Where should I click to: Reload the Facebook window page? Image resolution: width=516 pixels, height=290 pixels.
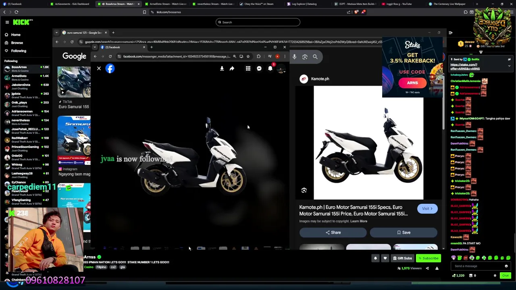click(110, 56)
